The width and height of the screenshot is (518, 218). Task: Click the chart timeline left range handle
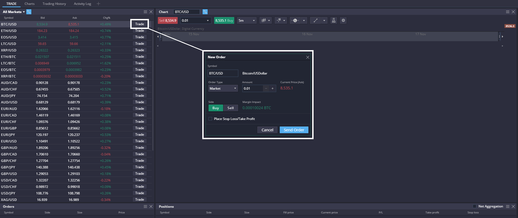coord(161,37)
